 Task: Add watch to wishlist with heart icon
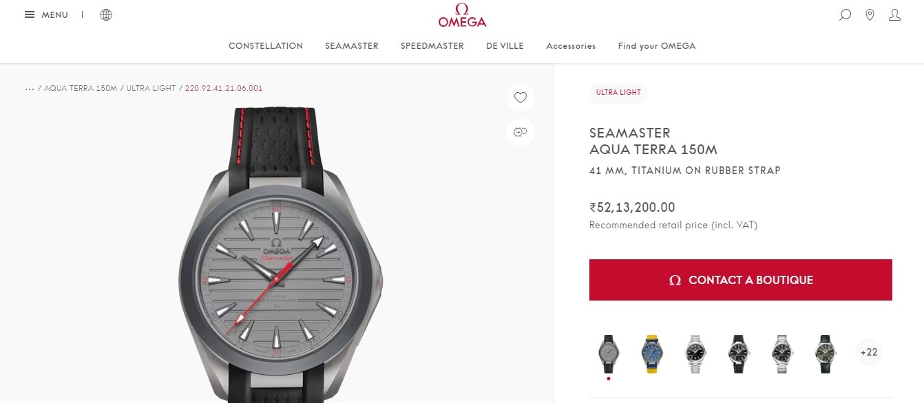coord(521,98)
